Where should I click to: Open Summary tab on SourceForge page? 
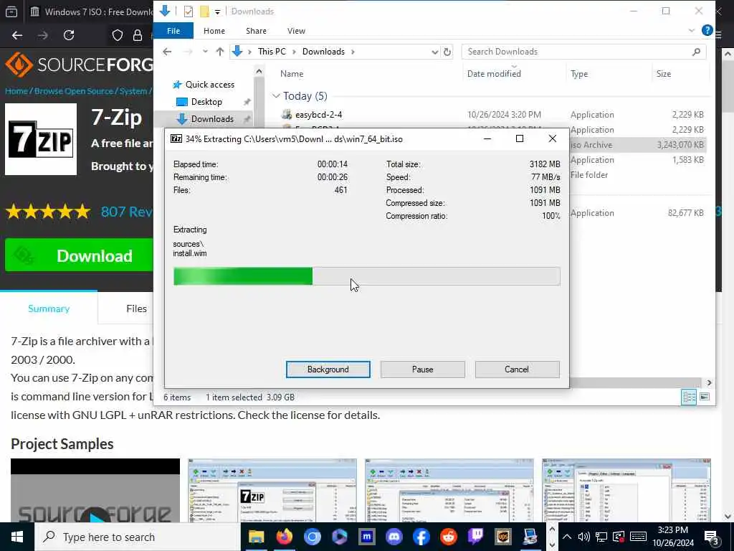point(49,309)
